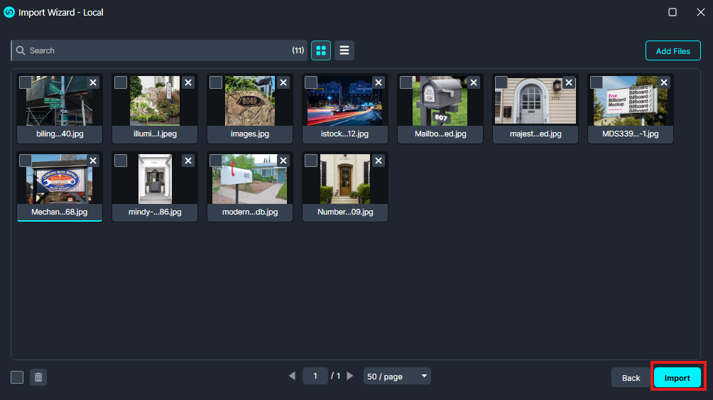The height and width of the screenshot is (400, 713).
Task: Go to the next page arrow
Action: (349, 376)
